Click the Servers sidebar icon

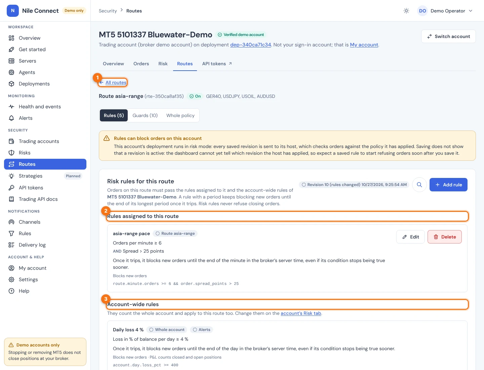[x=11, y=61]
